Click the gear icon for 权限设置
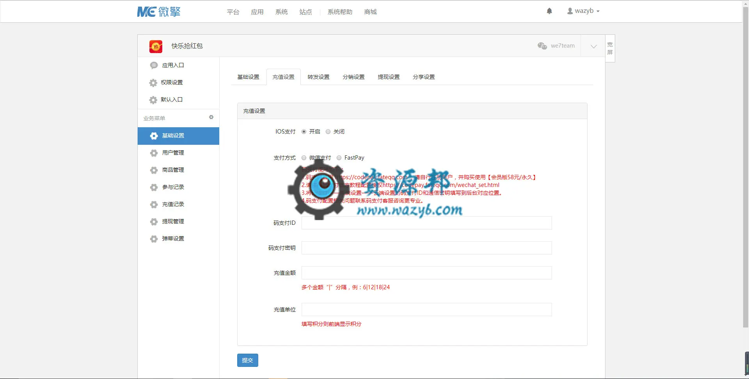Screen dimensions: 749x379 [153, 83]
